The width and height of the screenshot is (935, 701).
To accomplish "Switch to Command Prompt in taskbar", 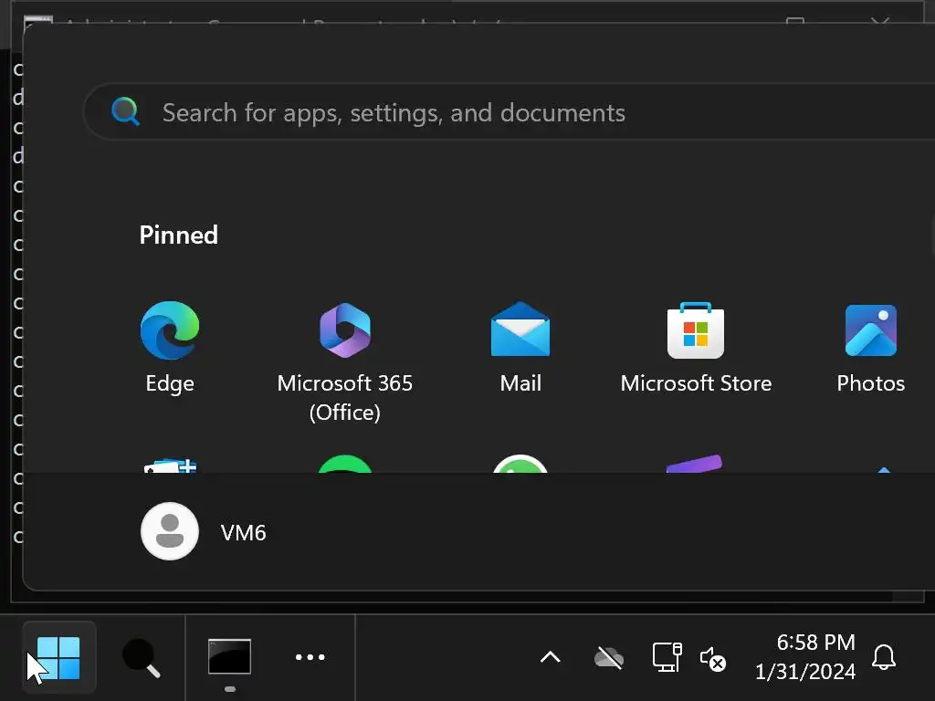I will (x=229, y=657).
